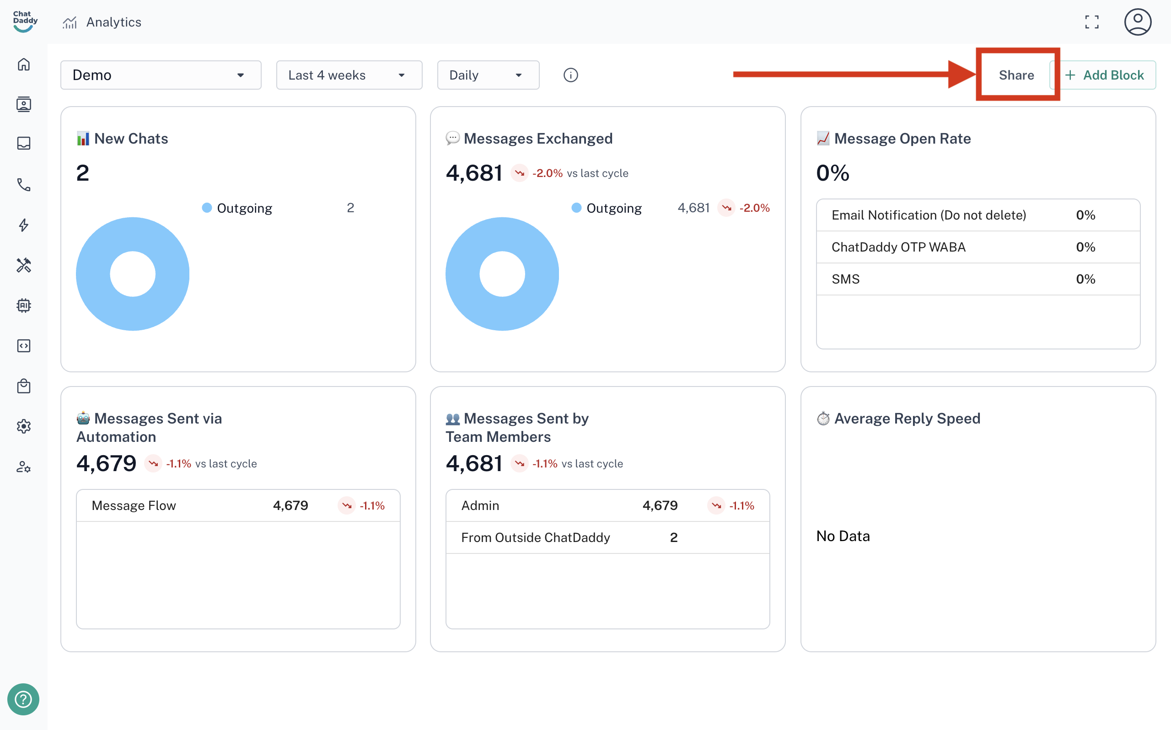
Task: Click the Add Block button
Action: coord(1105,75)
